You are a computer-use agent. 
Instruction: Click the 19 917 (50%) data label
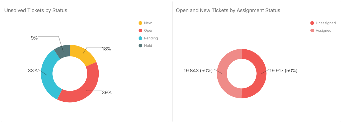tap(283, 71)
